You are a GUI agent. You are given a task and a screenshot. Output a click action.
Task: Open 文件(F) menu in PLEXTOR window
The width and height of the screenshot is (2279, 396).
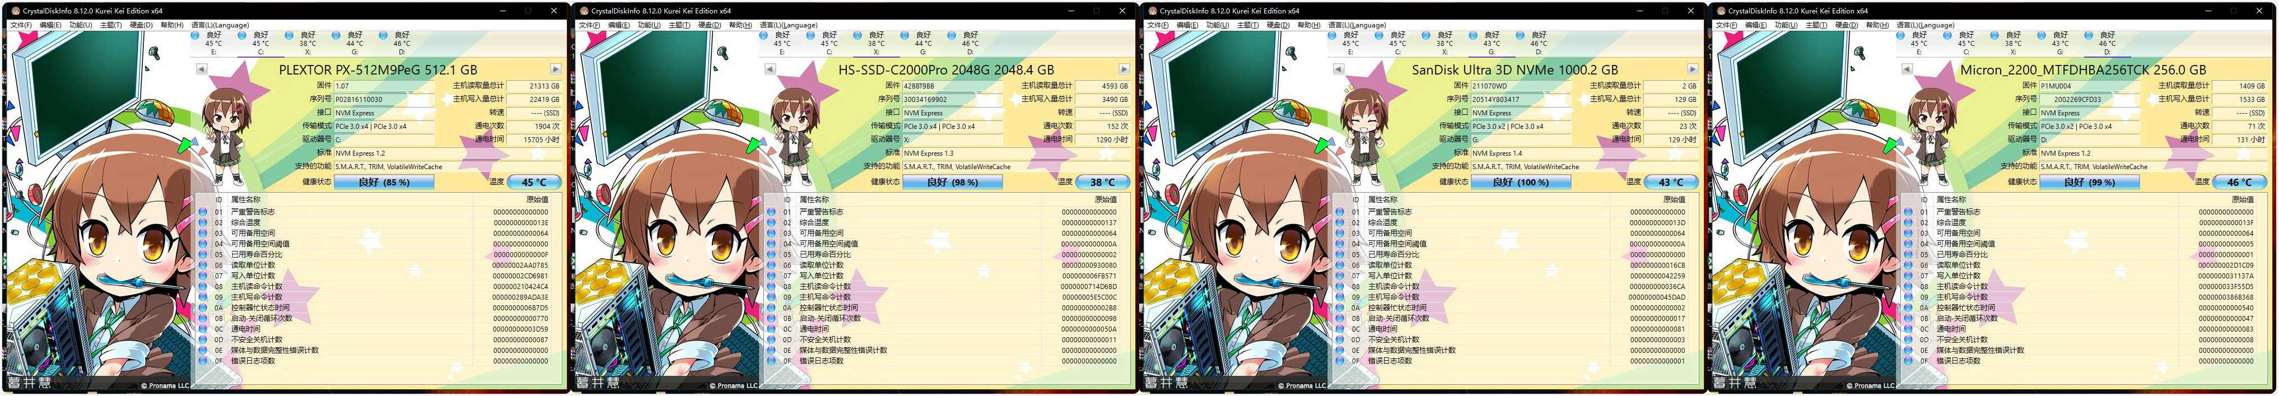pos(21,25)
